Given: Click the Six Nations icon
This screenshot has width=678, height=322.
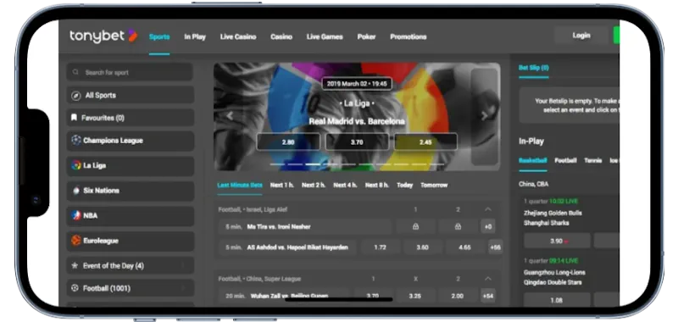Looking at the screenshot, I should [x=76, y=190].
